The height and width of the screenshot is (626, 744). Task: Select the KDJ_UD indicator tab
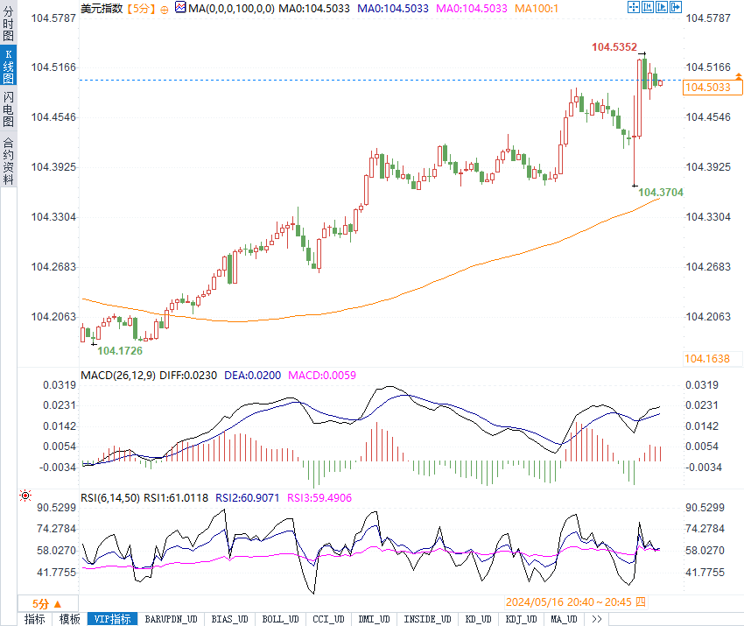(520, 619)
